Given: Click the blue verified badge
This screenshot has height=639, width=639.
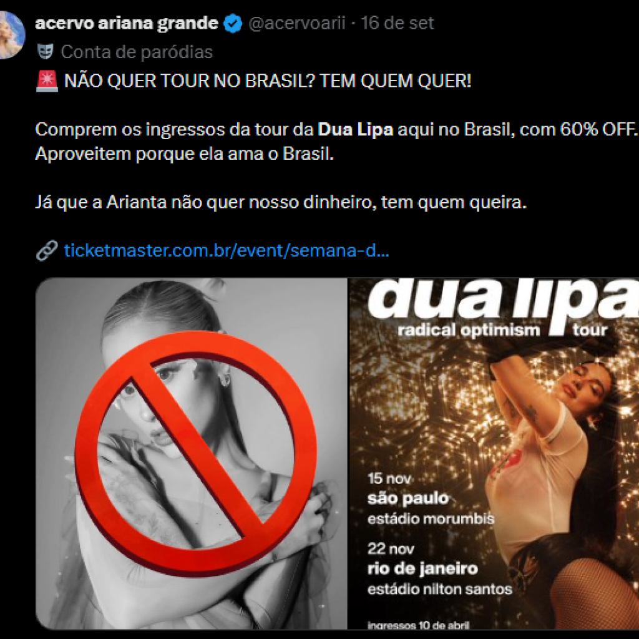Looking at the screenshot, I should pyautogui.click(x=233, y=23).
